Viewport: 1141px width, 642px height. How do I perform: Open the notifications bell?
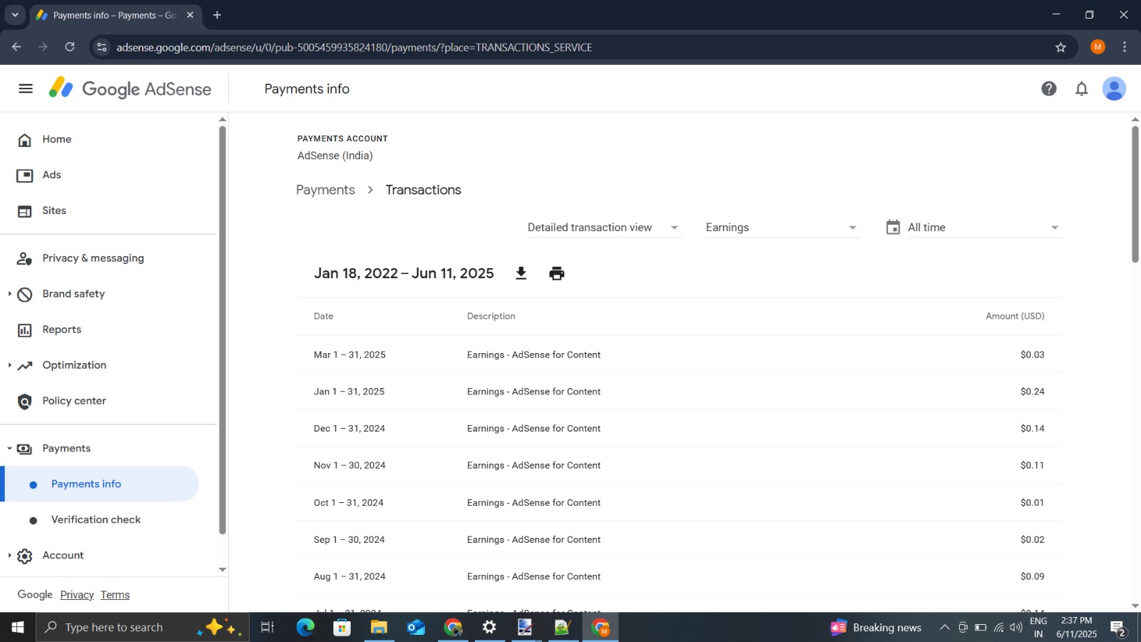pos(1082,88)
